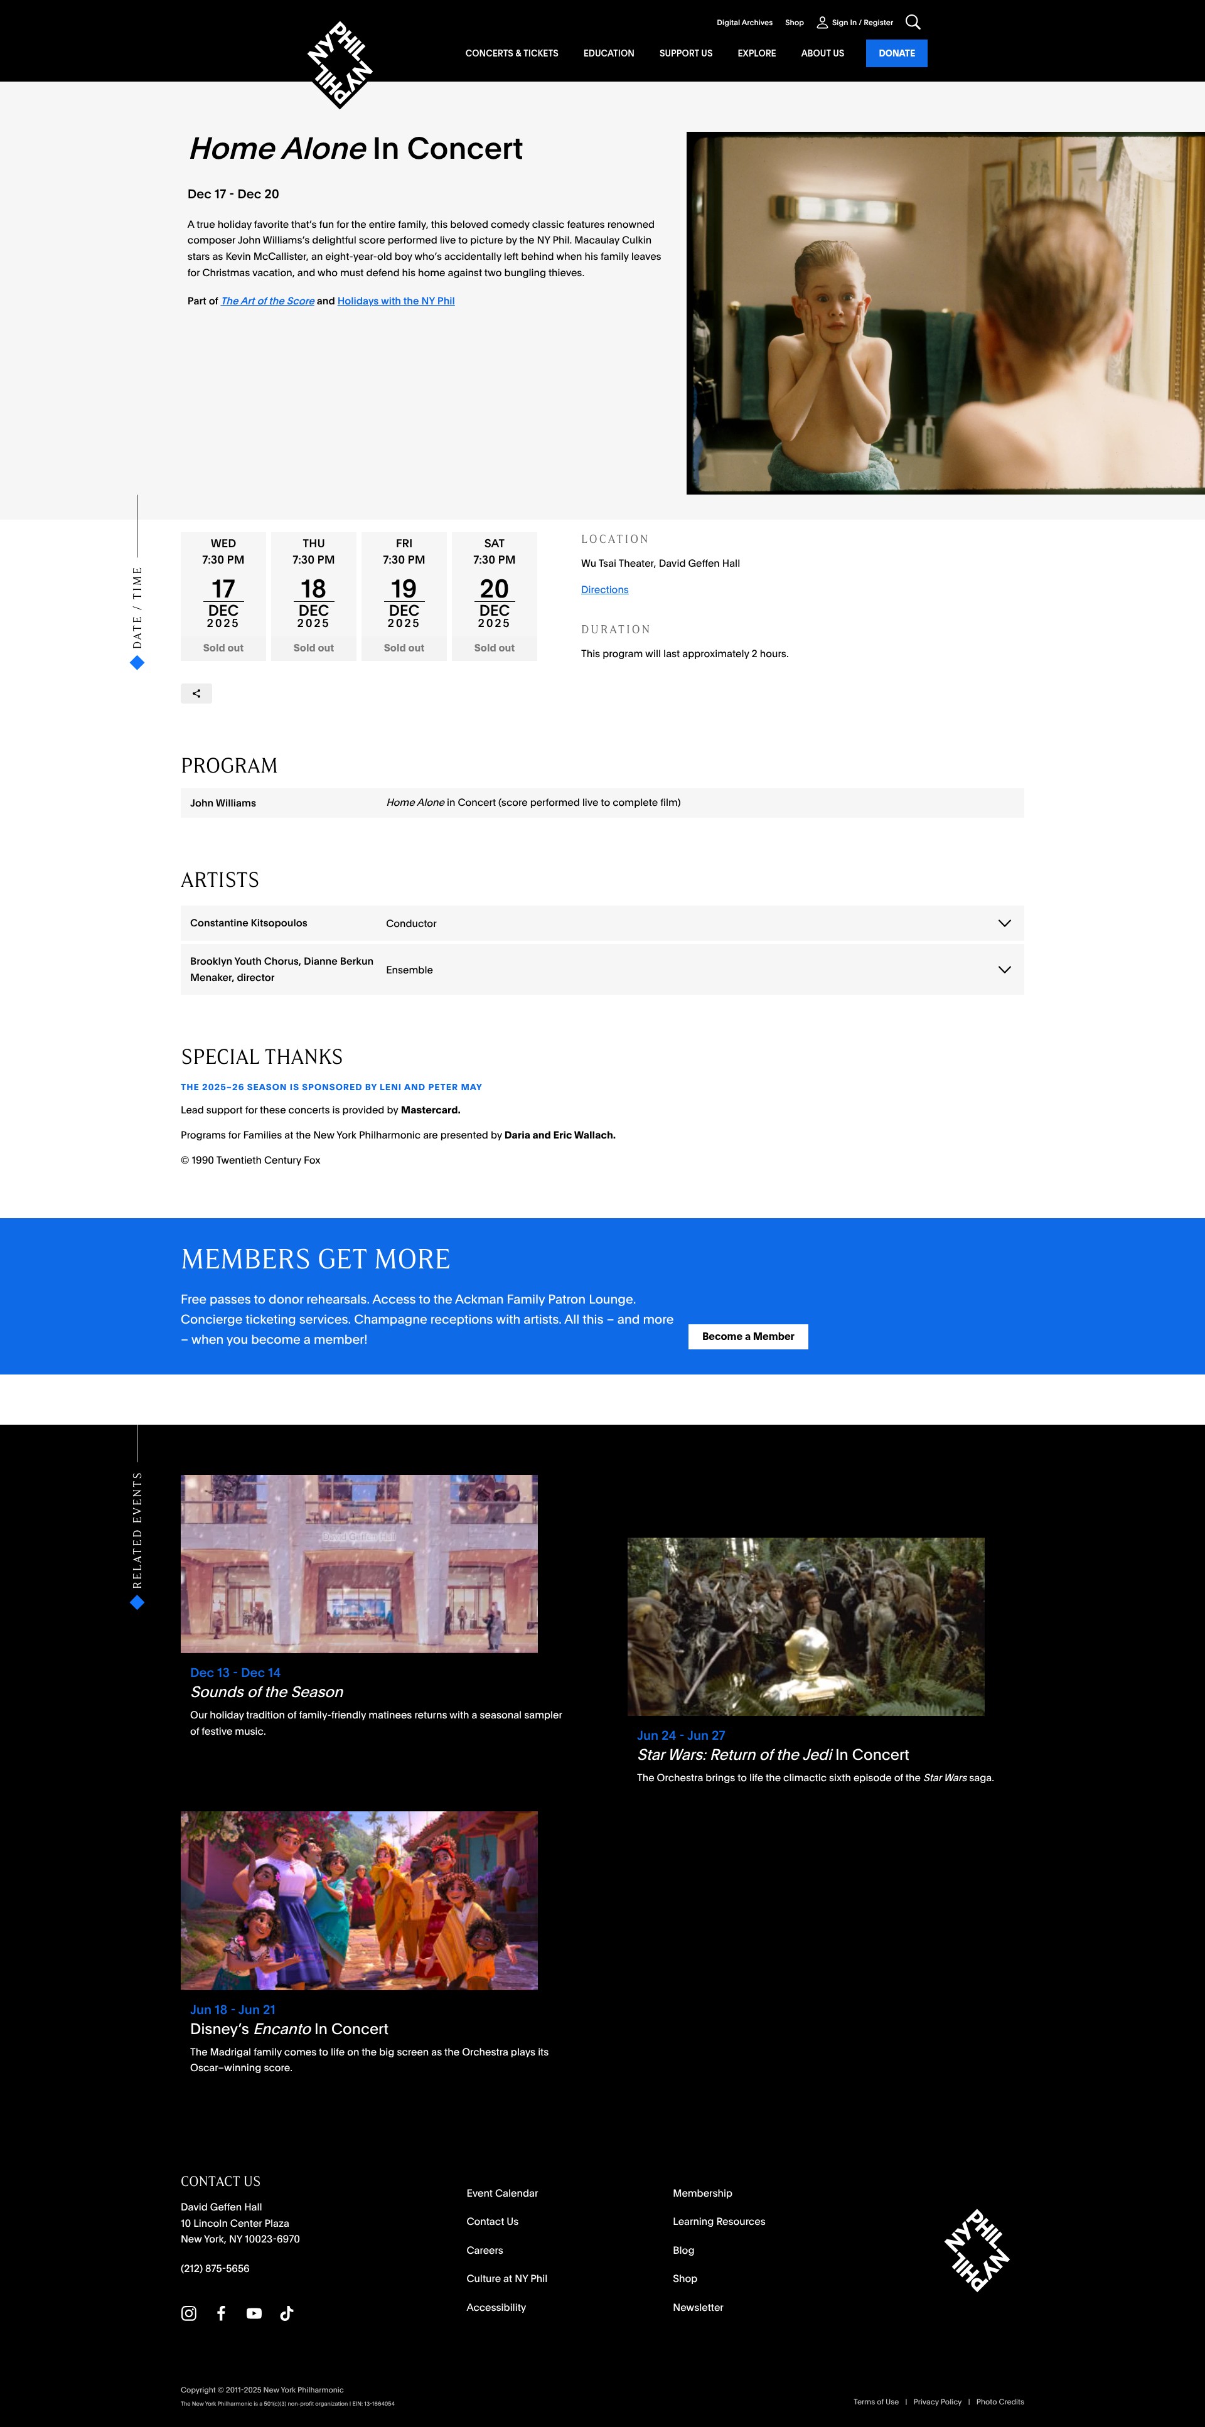Open Shop link in top bar
1205x2427 pixels.
coord(794,23)
